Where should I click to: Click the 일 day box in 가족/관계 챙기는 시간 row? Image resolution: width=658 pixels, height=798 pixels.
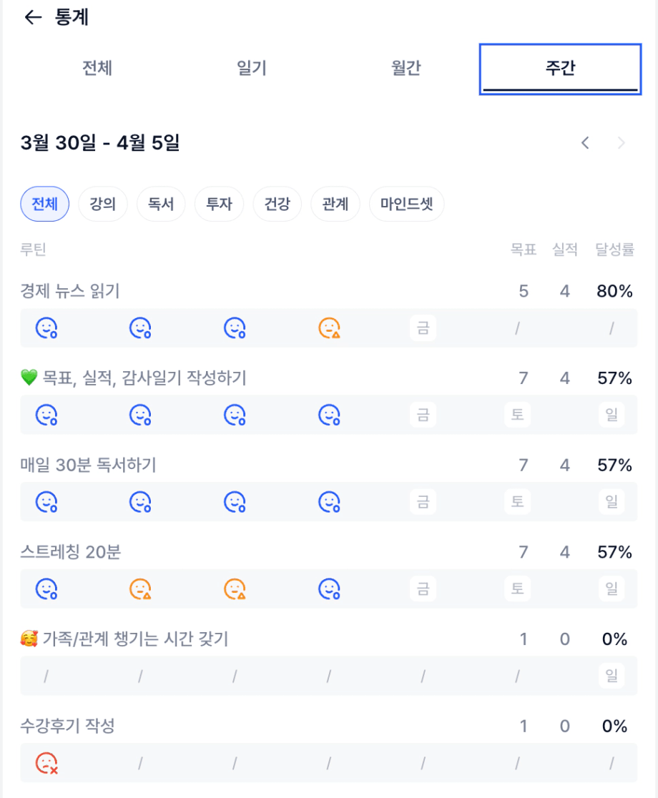coord(612,676)
